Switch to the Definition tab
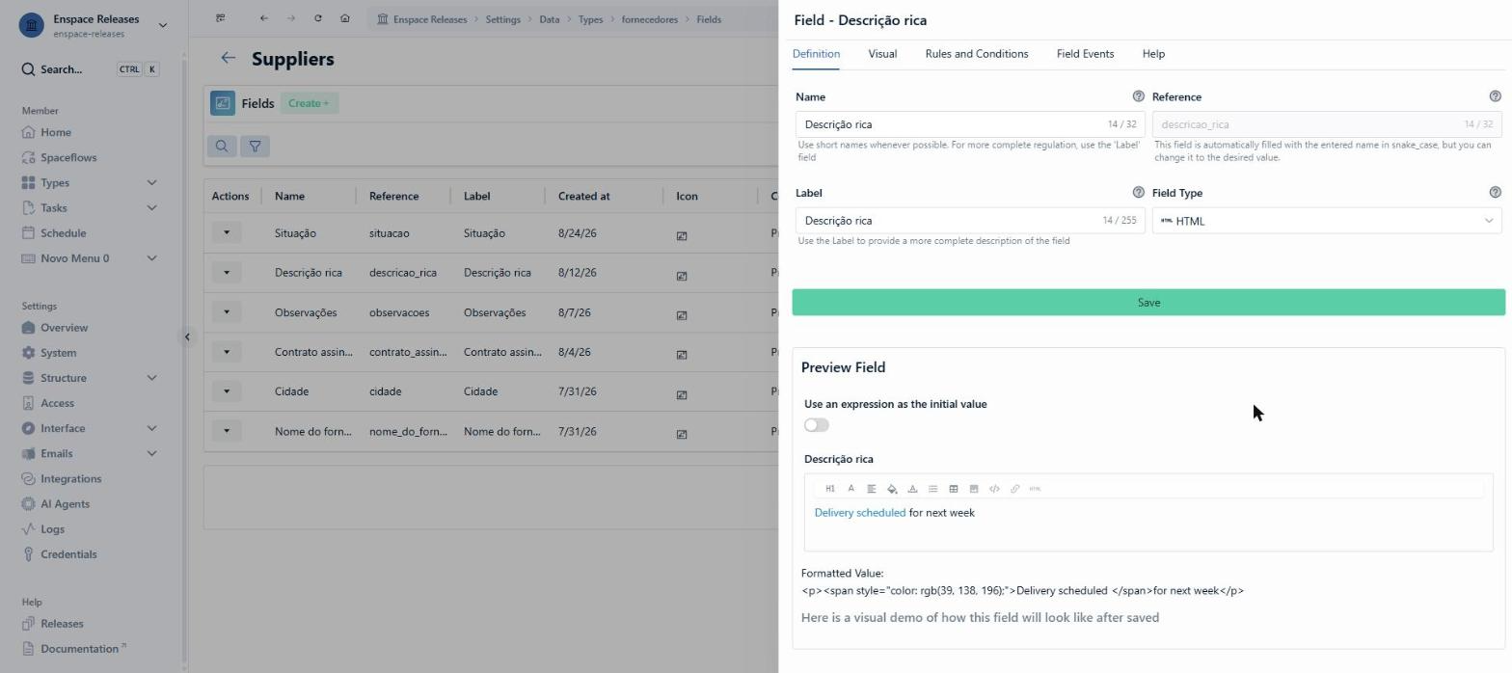1512x673 pixels. 816,54
